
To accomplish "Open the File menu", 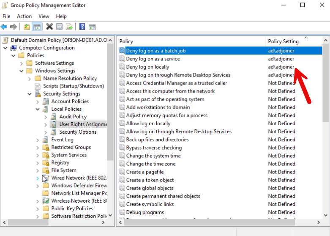I will point(6,16).
